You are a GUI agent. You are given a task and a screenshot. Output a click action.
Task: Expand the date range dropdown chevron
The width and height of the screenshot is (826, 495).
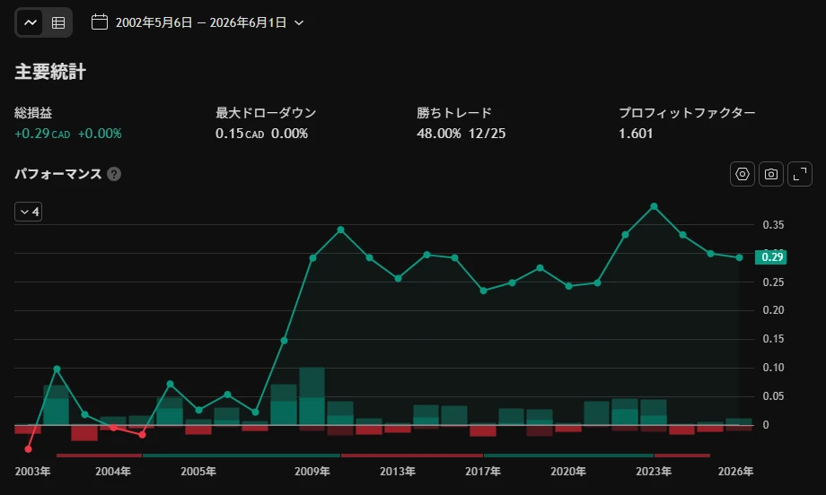299,22
